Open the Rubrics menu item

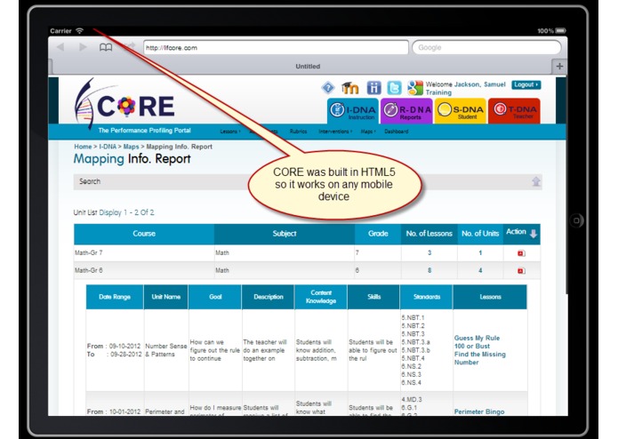[x=298, y=132]
